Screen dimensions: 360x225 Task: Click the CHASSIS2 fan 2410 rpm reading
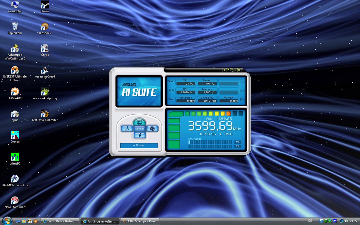click(x=207, y=101)
